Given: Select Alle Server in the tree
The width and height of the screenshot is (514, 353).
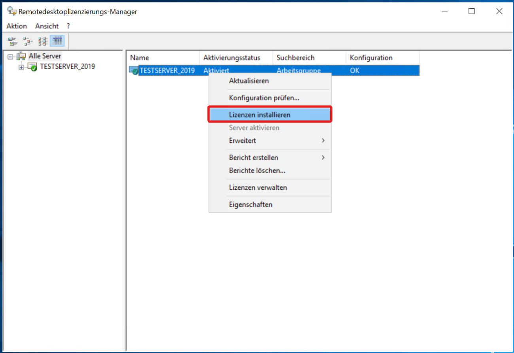Looking at the screenshot, I should click(x=45, y=56).
